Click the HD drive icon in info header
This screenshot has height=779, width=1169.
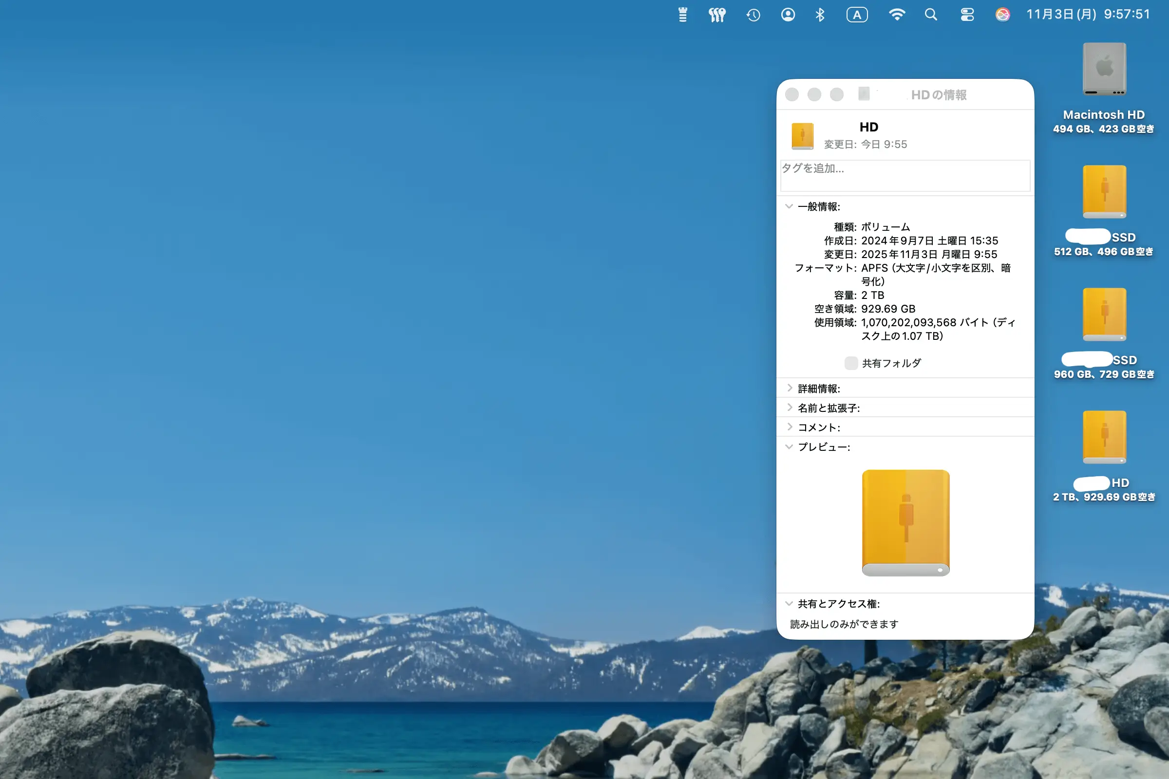pyautogui.click(x=802, y=136)
